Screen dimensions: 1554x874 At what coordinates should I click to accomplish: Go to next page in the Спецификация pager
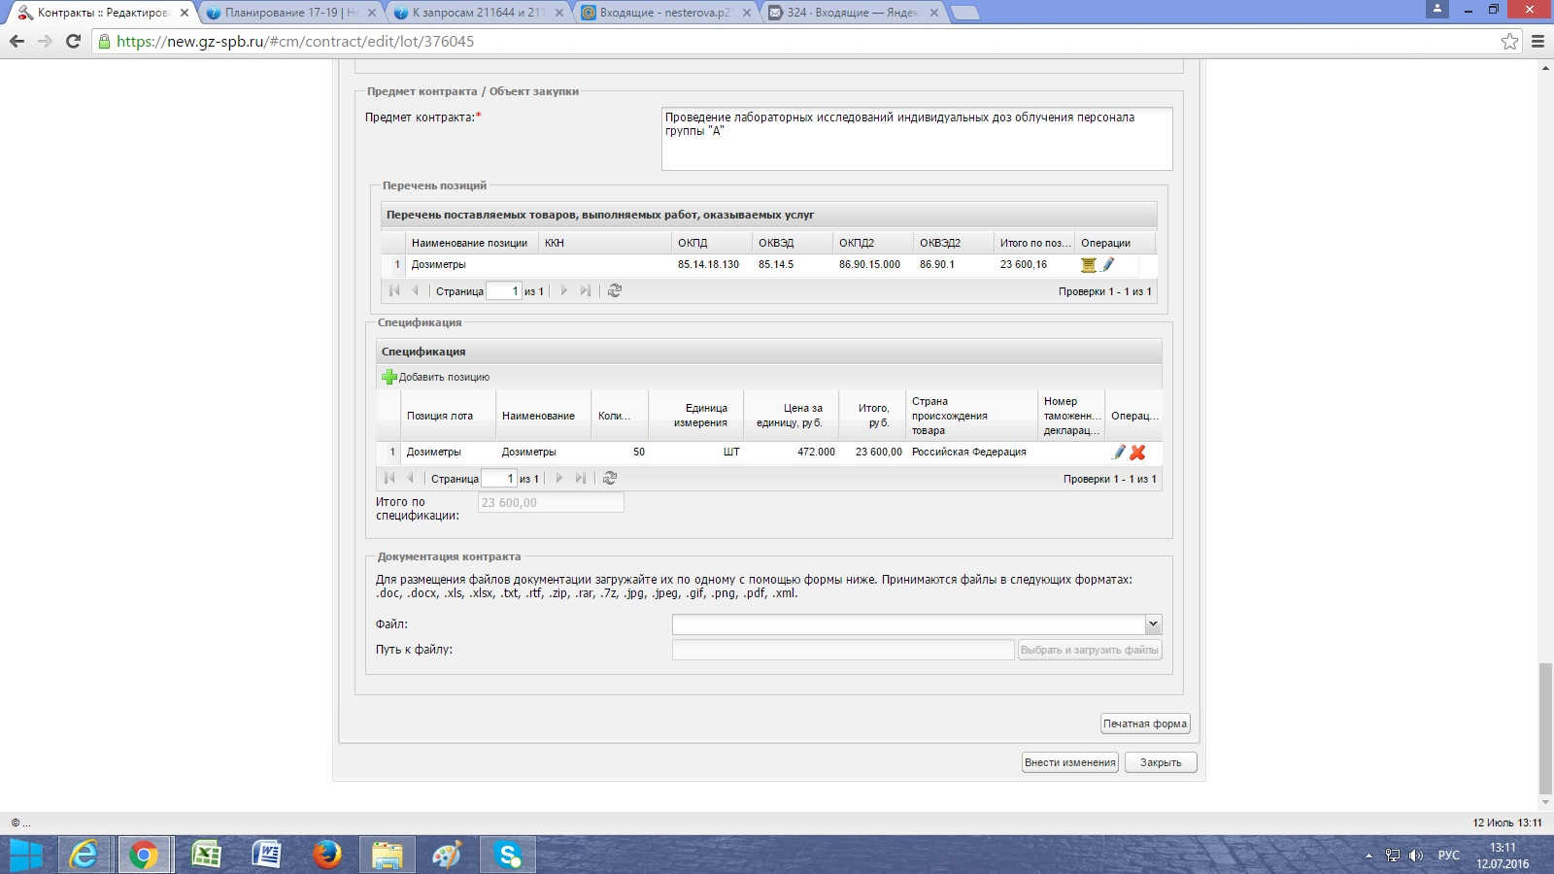(558, 478)
